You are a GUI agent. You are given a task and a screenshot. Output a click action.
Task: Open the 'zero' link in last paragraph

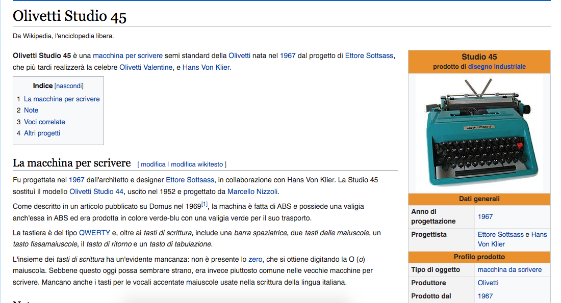click(255, 259)
